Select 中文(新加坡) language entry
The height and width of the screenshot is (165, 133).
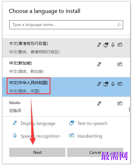(x=66, y=67)
